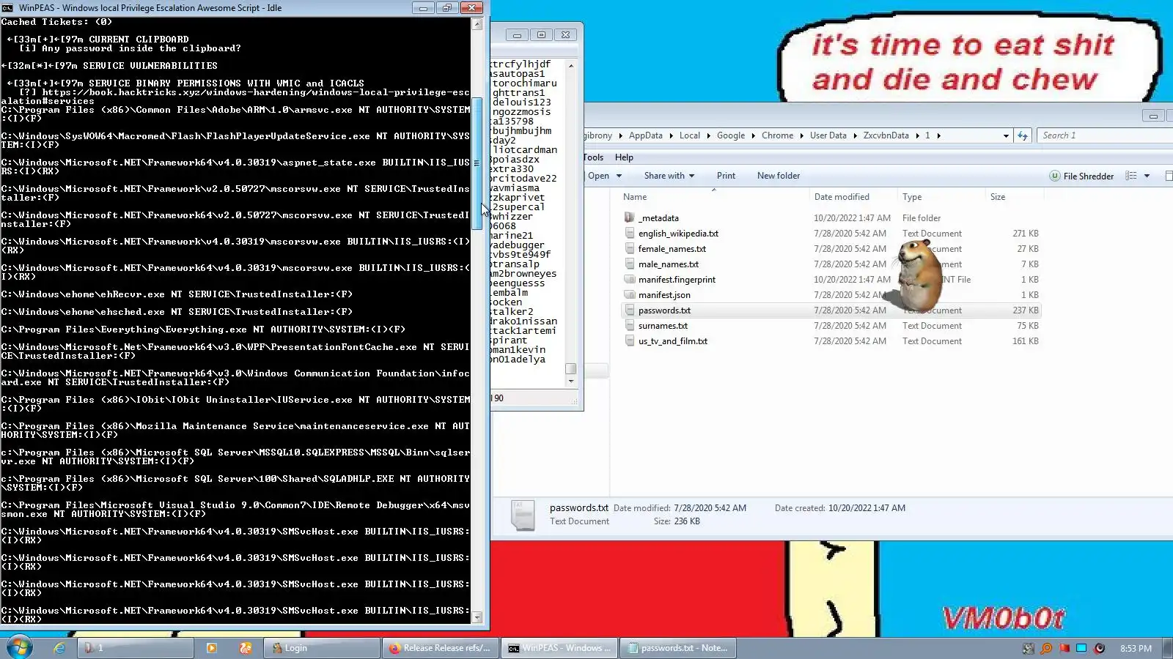Click the Chrome breadcrumb segment
This screenshot has height=659, width=1173.
(x=777, y=135)
